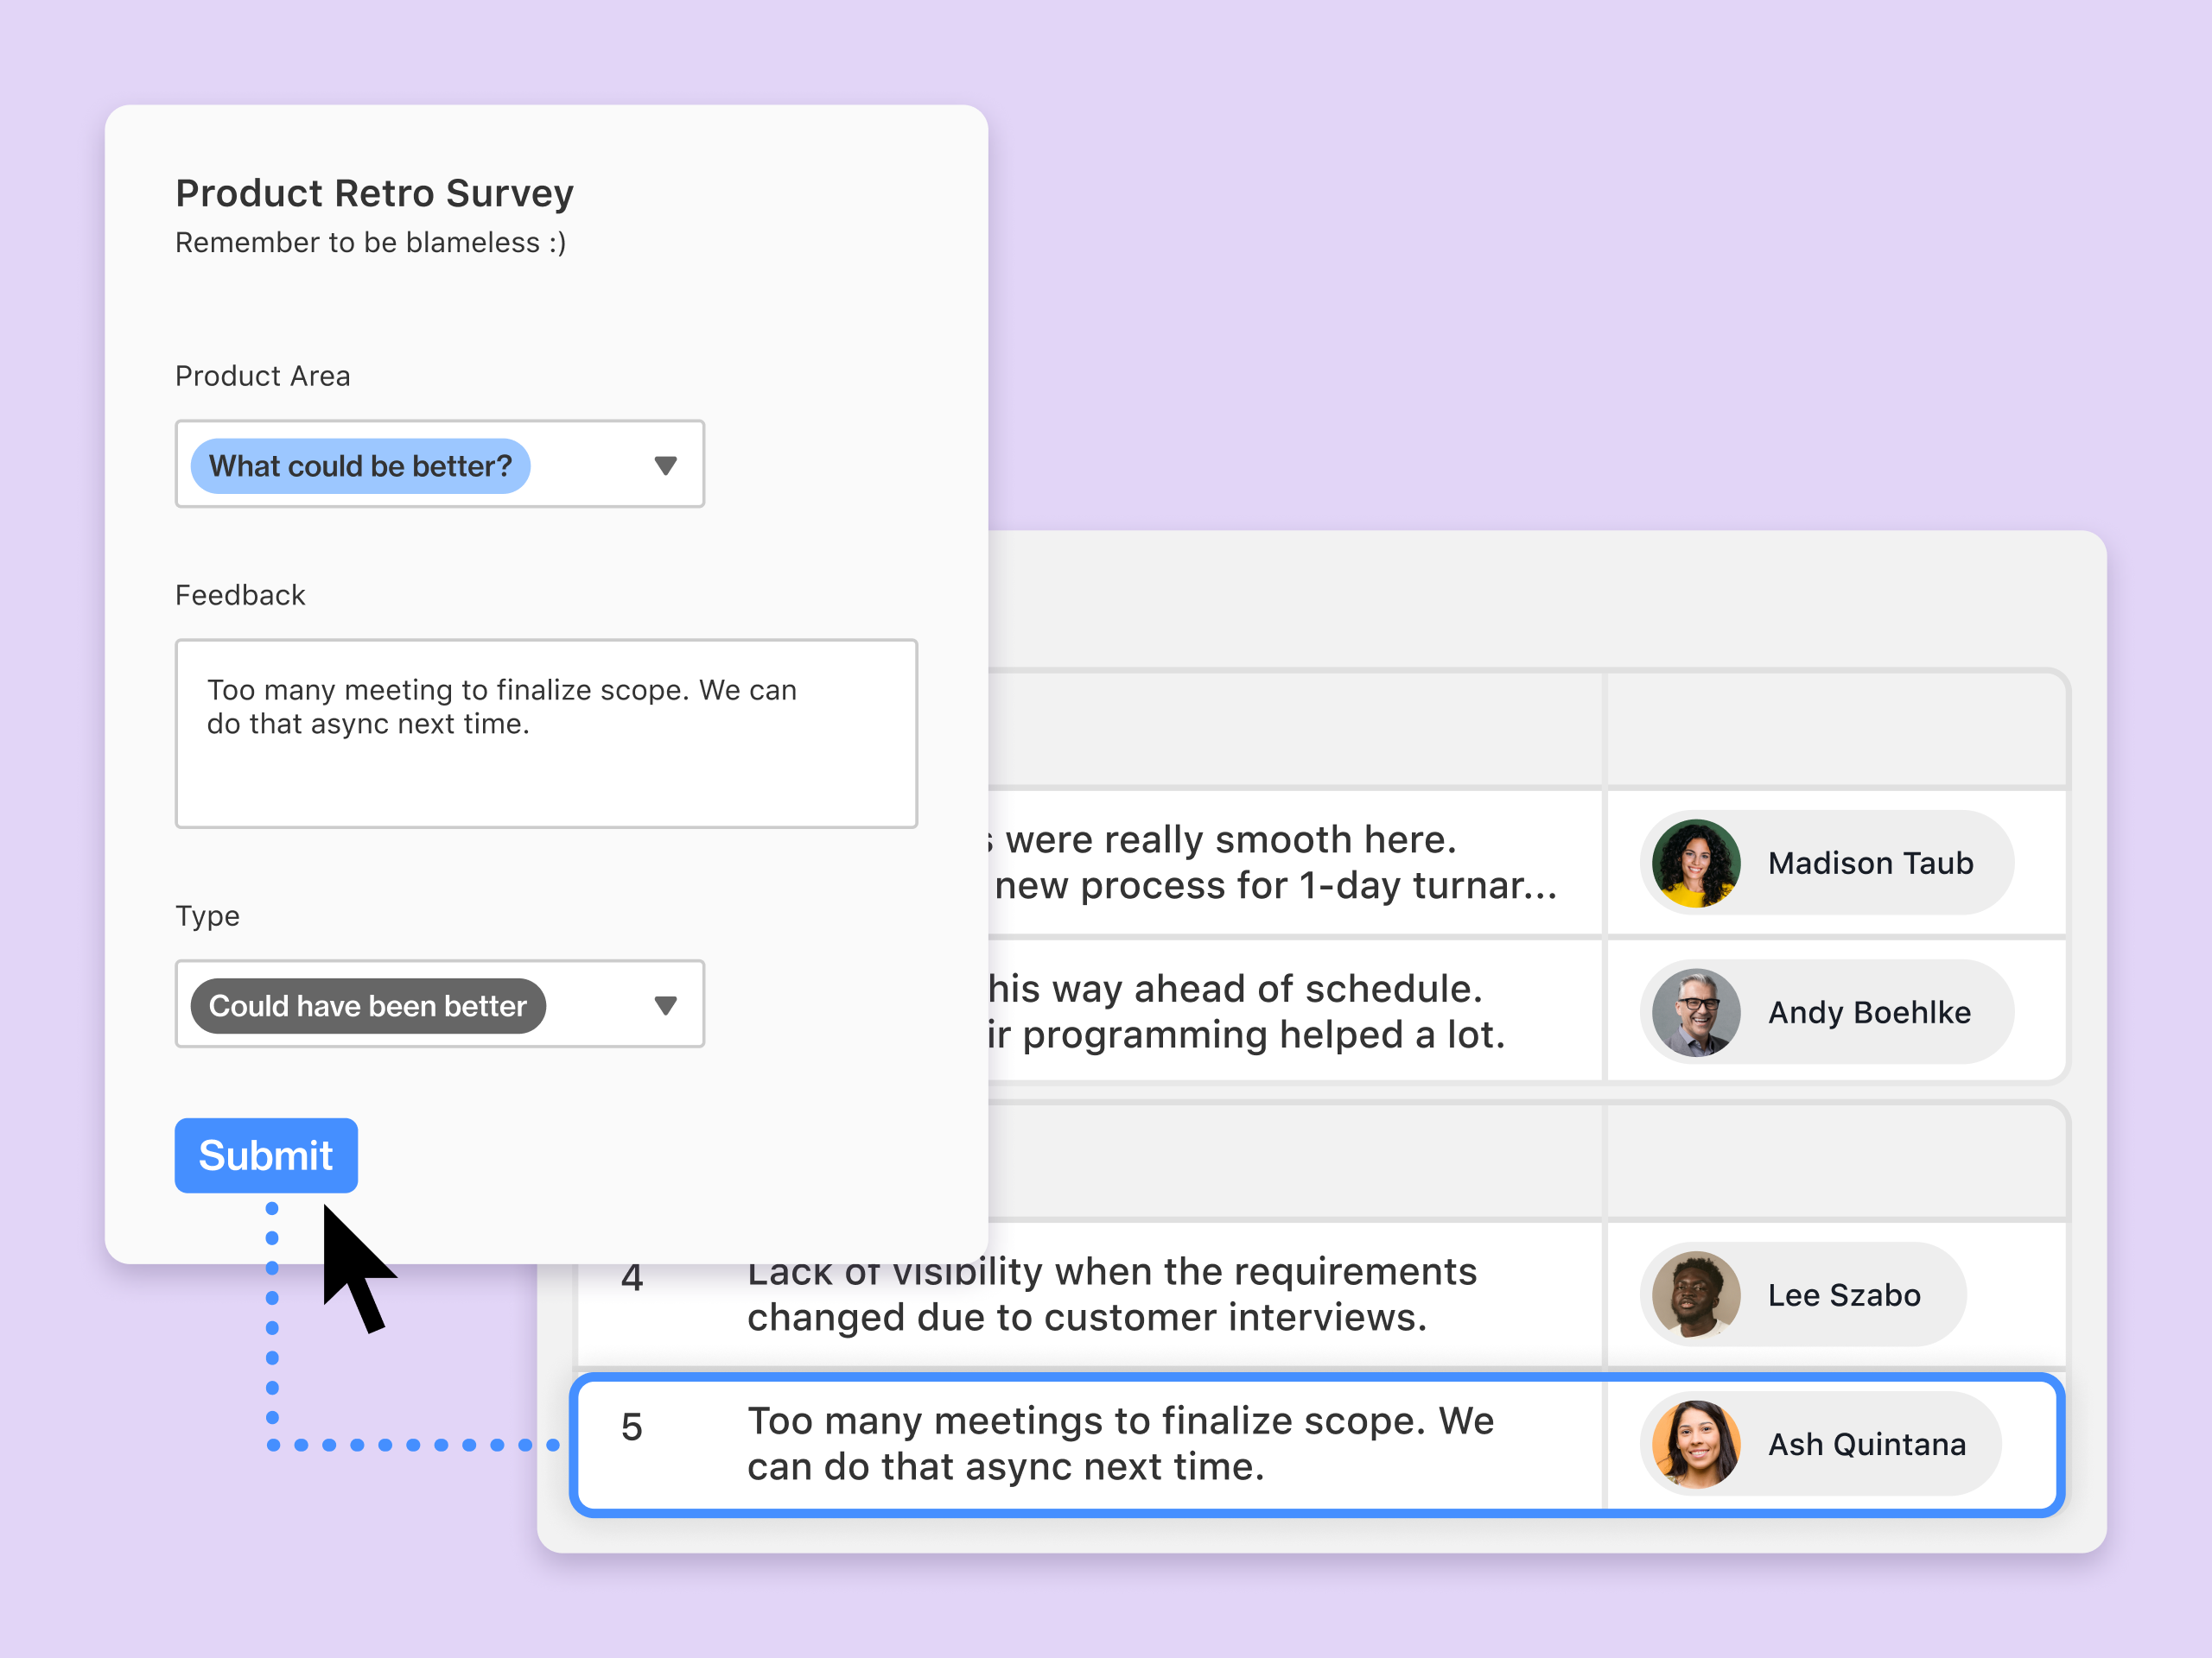Image resolution: width=2212 pixels, height=1658 pixels.
Task: Click the Lee Szabo name label
Action: (1843, 1295)
